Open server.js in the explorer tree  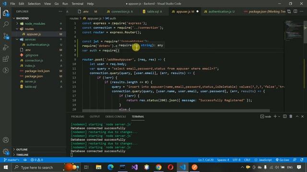click(30, 82)
